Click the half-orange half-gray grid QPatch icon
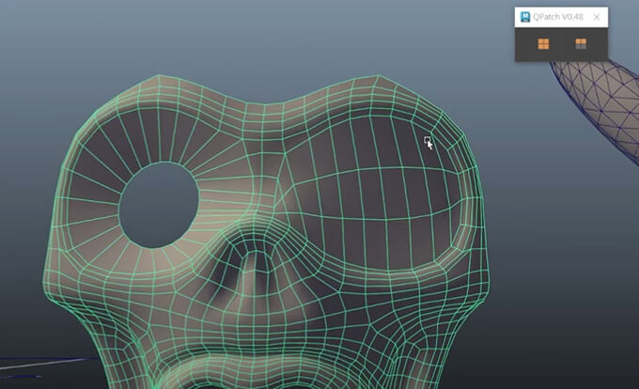This screenshot has width=639, height=389. click(x=581, y=43)
